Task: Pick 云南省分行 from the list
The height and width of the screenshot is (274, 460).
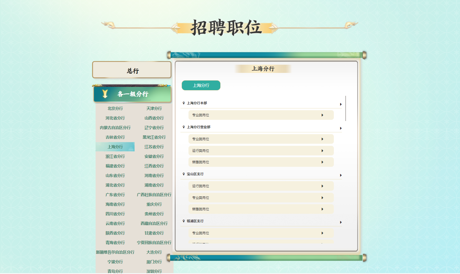Action: [x=115, y=223]
